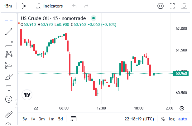Set the chart range to 1m
Screen dimensions: 192x126
(51, 119)
